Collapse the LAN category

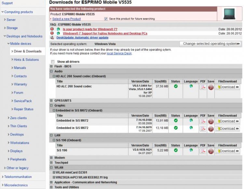click(x=51, y=135)
